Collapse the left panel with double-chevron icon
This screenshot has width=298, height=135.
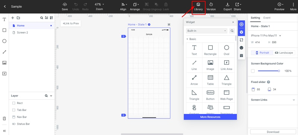click(x=4, y=131)
